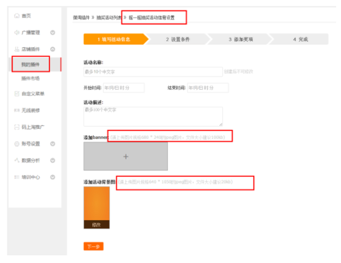
Task: Select step 3 添加奖项
Action: click(x=240, y=39)
